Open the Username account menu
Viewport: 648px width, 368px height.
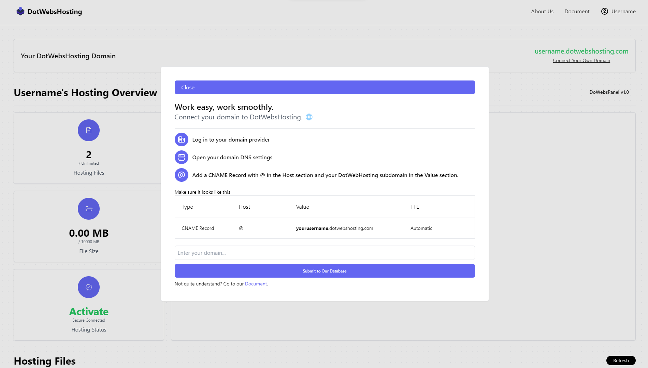[623, 11]
